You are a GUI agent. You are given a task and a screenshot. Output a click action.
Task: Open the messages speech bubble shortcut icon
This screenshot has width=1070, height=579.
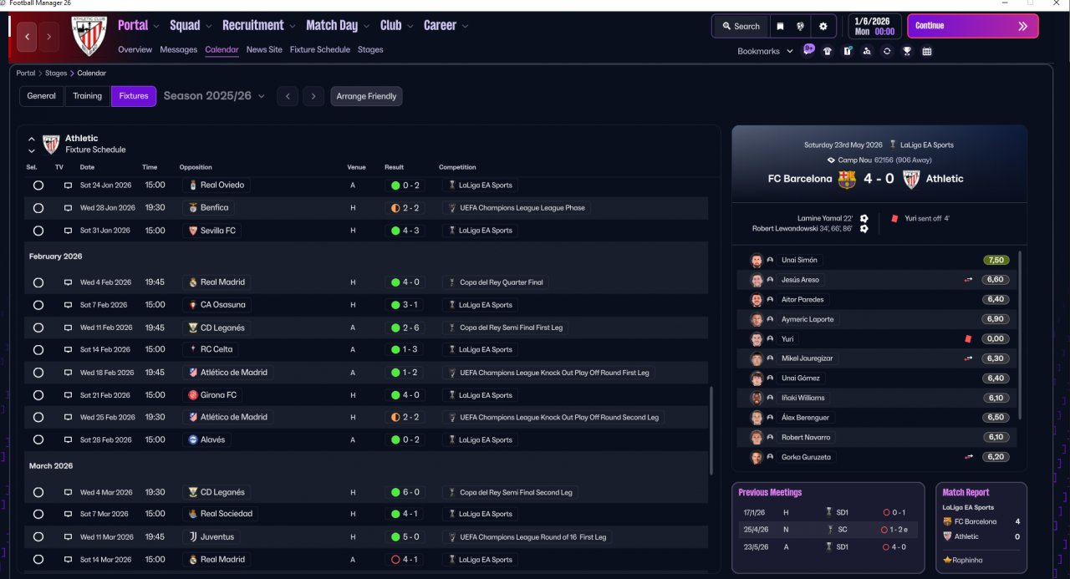pos(808,50)
